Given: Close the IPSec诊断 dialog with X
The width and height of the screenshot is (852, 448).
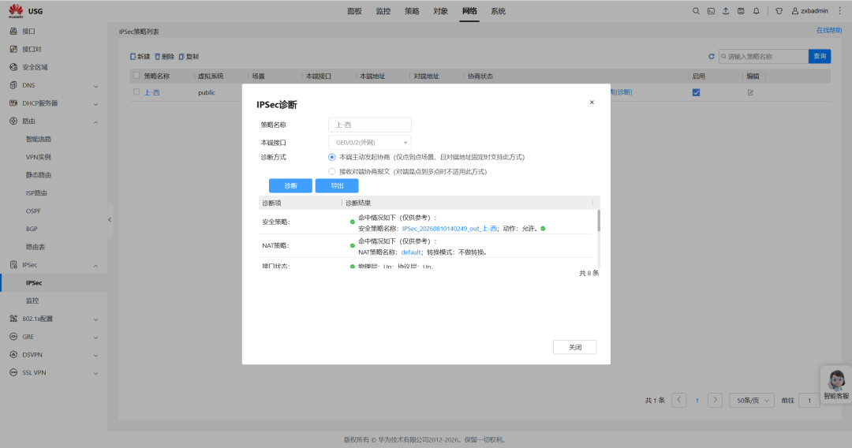Looking at the screenshot, I should coord(592,102).
